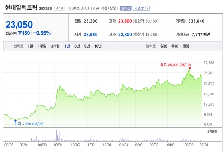The height and width of the screenshot is (152, 223).
Task: Select the 3년 line chart period
Action: 77,46
